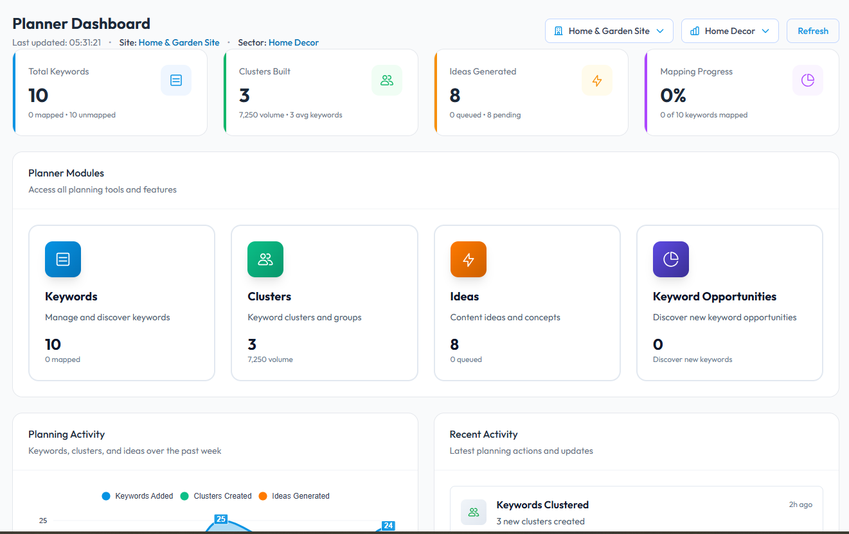Viewport: 849px width, 534px height.
Task: Expand the Home & Garden Site dropdown
Action: pos(609,31)
